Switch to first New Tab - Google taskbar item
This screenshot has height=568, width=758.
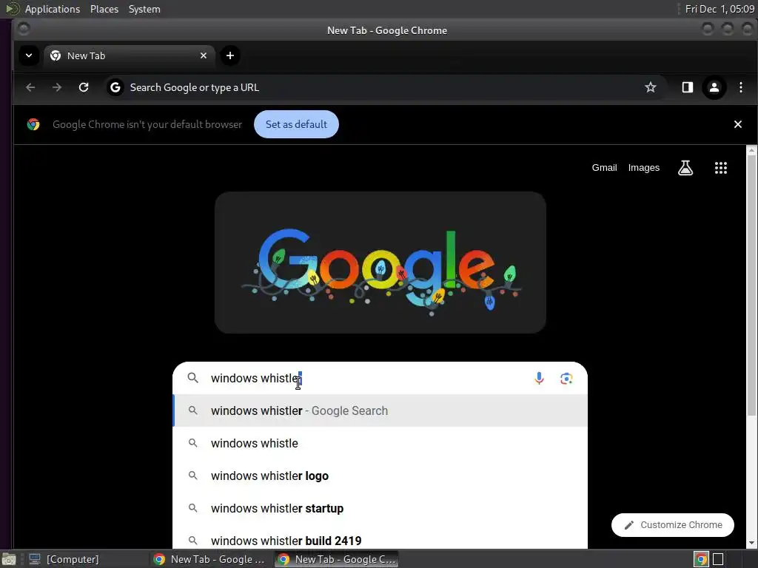pyautogui.click(x=209, y=559)
